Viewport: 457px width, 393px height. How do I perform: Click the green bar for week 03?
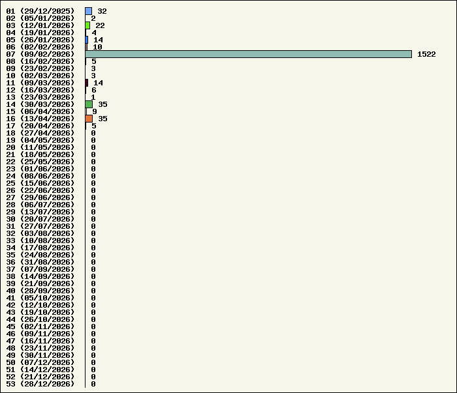click(87, 25)
